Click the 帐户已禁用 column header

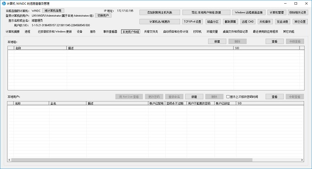156,103
